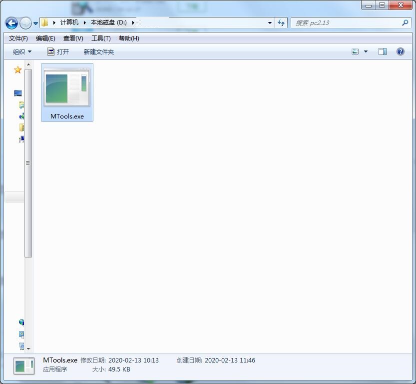
Task: Open help with the blue question mark
Action: (x=401, y=51)
